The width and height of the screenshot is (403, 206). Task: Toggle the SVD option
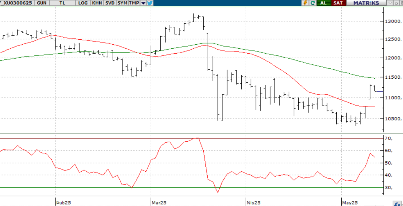(x=110, y=3)
